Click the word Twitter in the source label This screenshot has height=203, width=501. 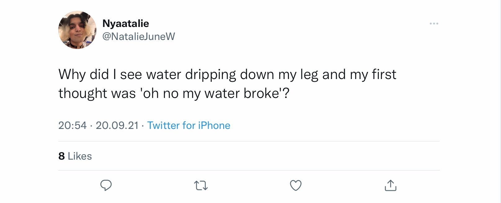(163, 126)
